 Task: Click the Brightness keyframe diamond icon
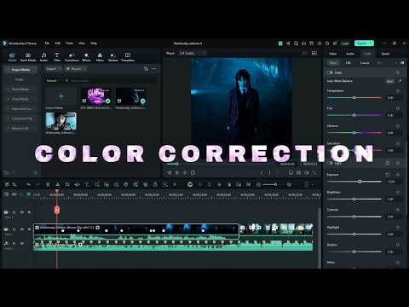click(x=398, y=193)
